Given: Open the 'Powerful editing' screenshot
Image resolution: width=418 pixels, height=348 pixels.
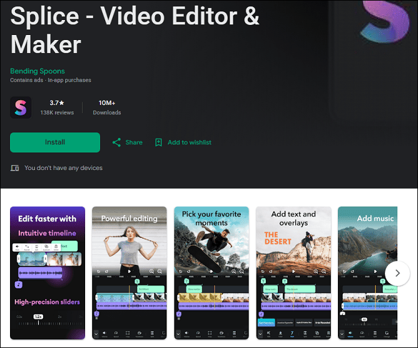Looking at the screenshot, I should tap(130, 273).
